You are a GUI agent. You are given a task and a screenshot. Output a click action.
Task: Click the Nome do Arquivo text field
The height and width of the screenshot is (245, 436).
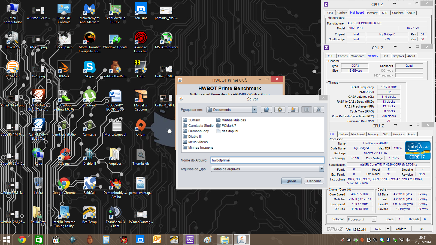point(267,160)
